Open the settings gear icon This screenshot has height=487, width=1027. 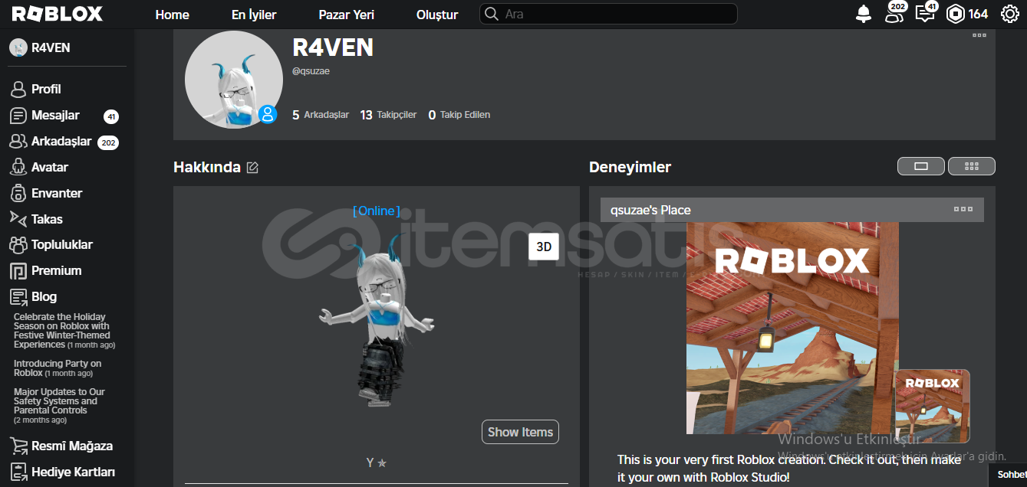tap(1009, 14)
